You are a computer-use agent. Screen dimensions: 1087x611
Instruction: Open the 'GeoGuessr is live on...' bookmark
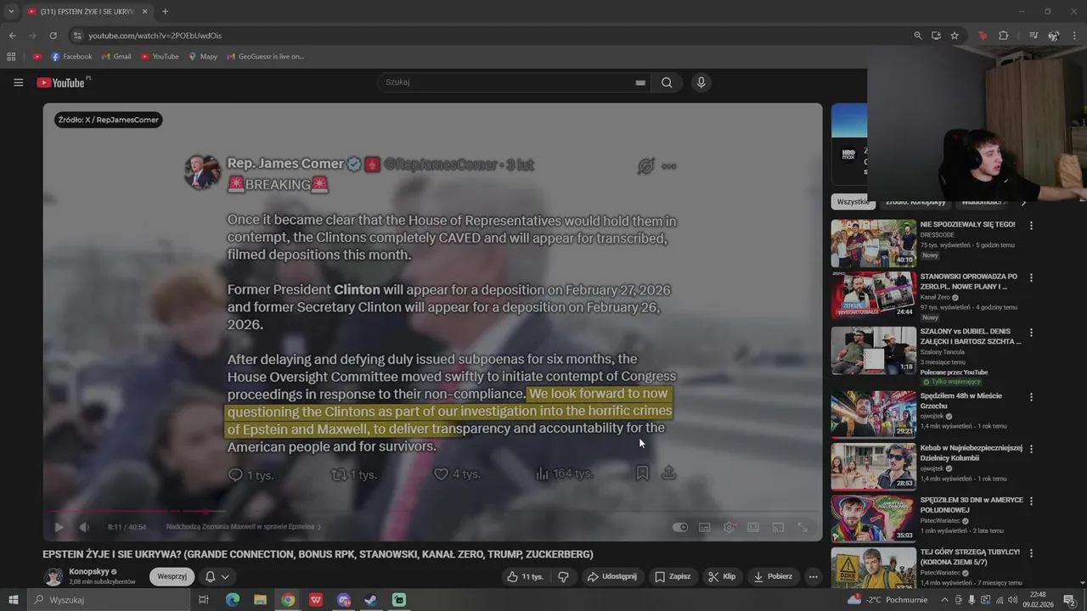(x=265, y=57)
